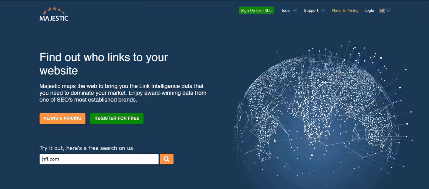Click the MAJESTIC wordmark in the header
This screenshot has width=429, height=189.
(x=54, y=18)
